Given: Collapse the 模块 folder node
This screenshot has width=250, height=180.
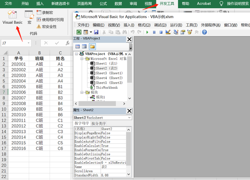Looking at the screenshot, I should click(82, 92).
